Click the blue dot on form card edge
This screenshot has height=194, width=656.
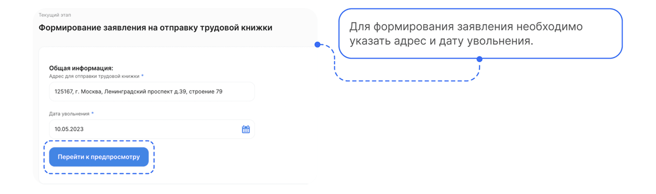pyautogui.click(x=317, y=44)
